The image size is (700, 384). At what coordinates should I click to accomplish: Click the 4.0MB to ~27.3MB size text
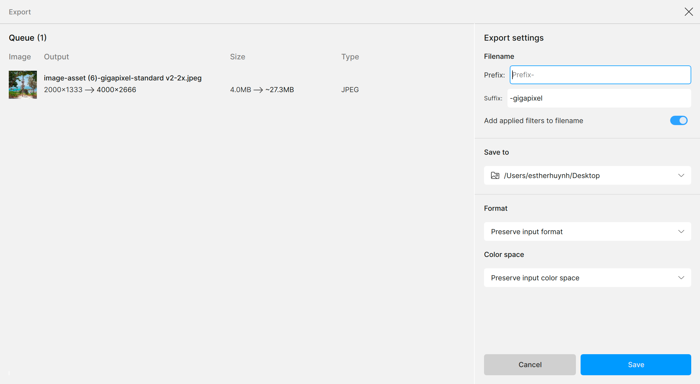(x=262, y=90)
